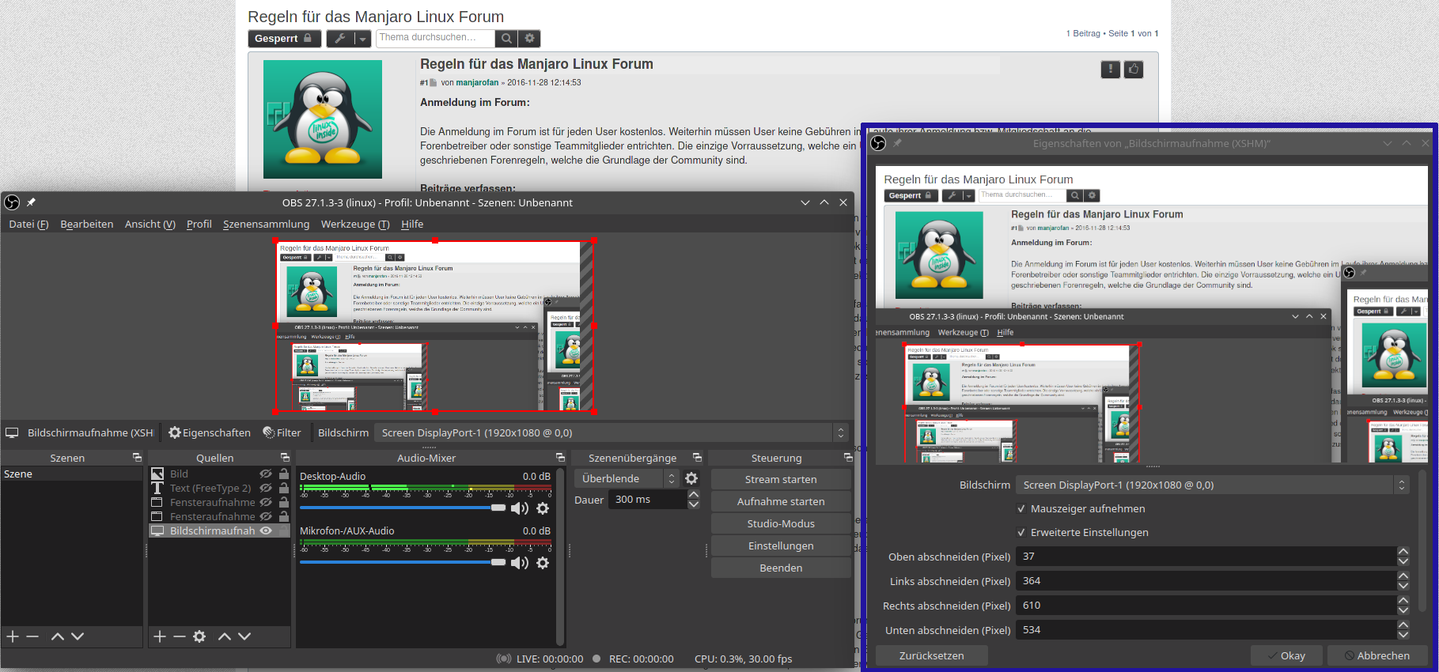Open Mikrofon-/AUX-Audio gear settings
The width and height of the screenshot is (1439, 672).
(x=543, y=563)
